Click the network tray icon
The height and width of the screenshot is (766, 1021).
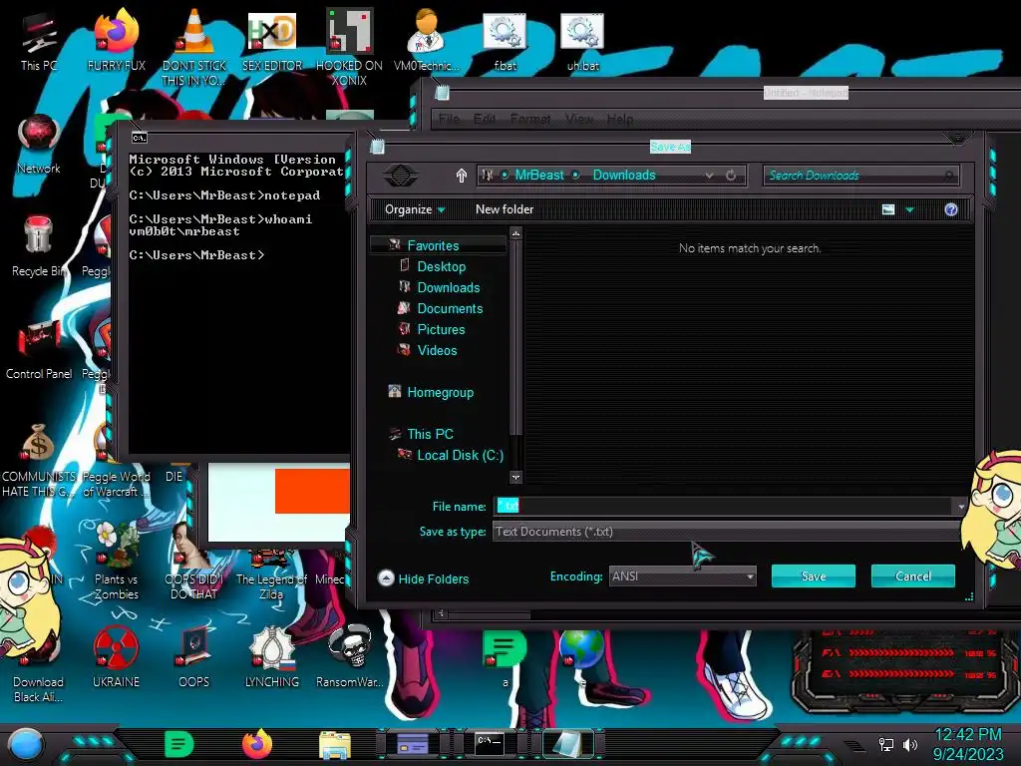coord(885,744)
